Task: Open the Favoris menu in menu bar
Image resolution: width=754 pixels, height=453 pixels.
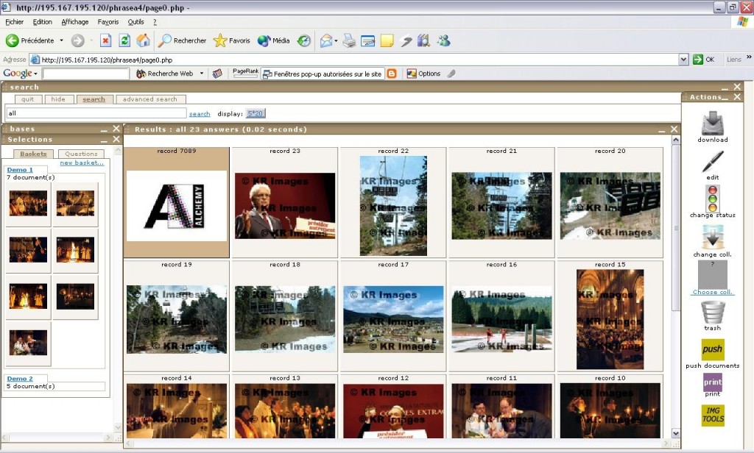Action: click(108, 22)
